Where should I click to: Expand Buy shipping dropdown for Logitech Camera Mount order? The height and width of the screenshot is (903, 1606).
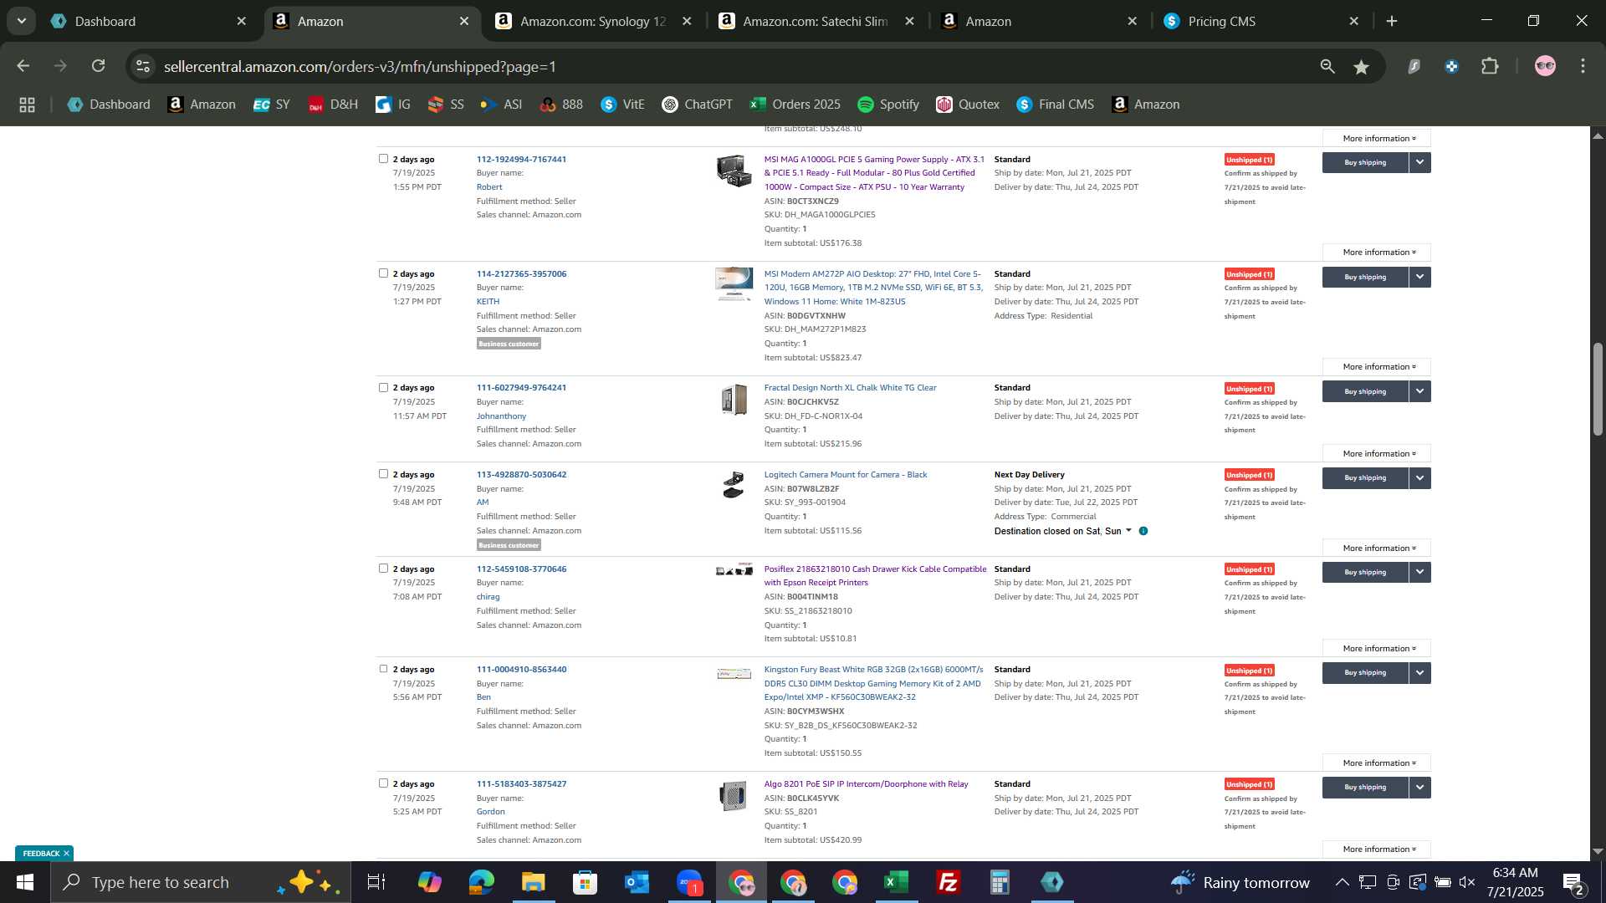(x=1419, y=477)
